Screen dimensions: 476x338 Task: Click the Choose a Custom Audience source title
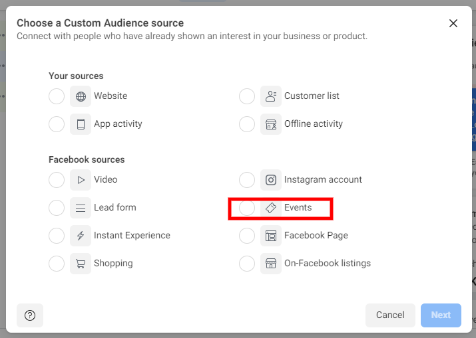click(x=100, y=23)
